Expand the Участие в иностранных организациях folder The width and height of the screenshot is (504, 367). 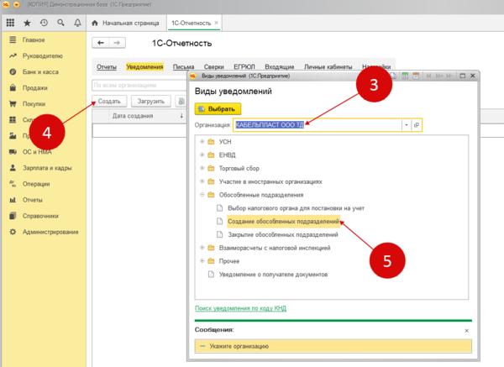click(202, 181)
